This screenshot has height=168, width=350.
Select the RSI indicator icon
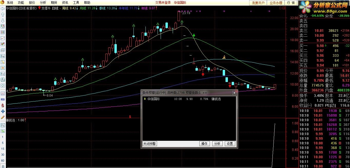tap(3, 99)
